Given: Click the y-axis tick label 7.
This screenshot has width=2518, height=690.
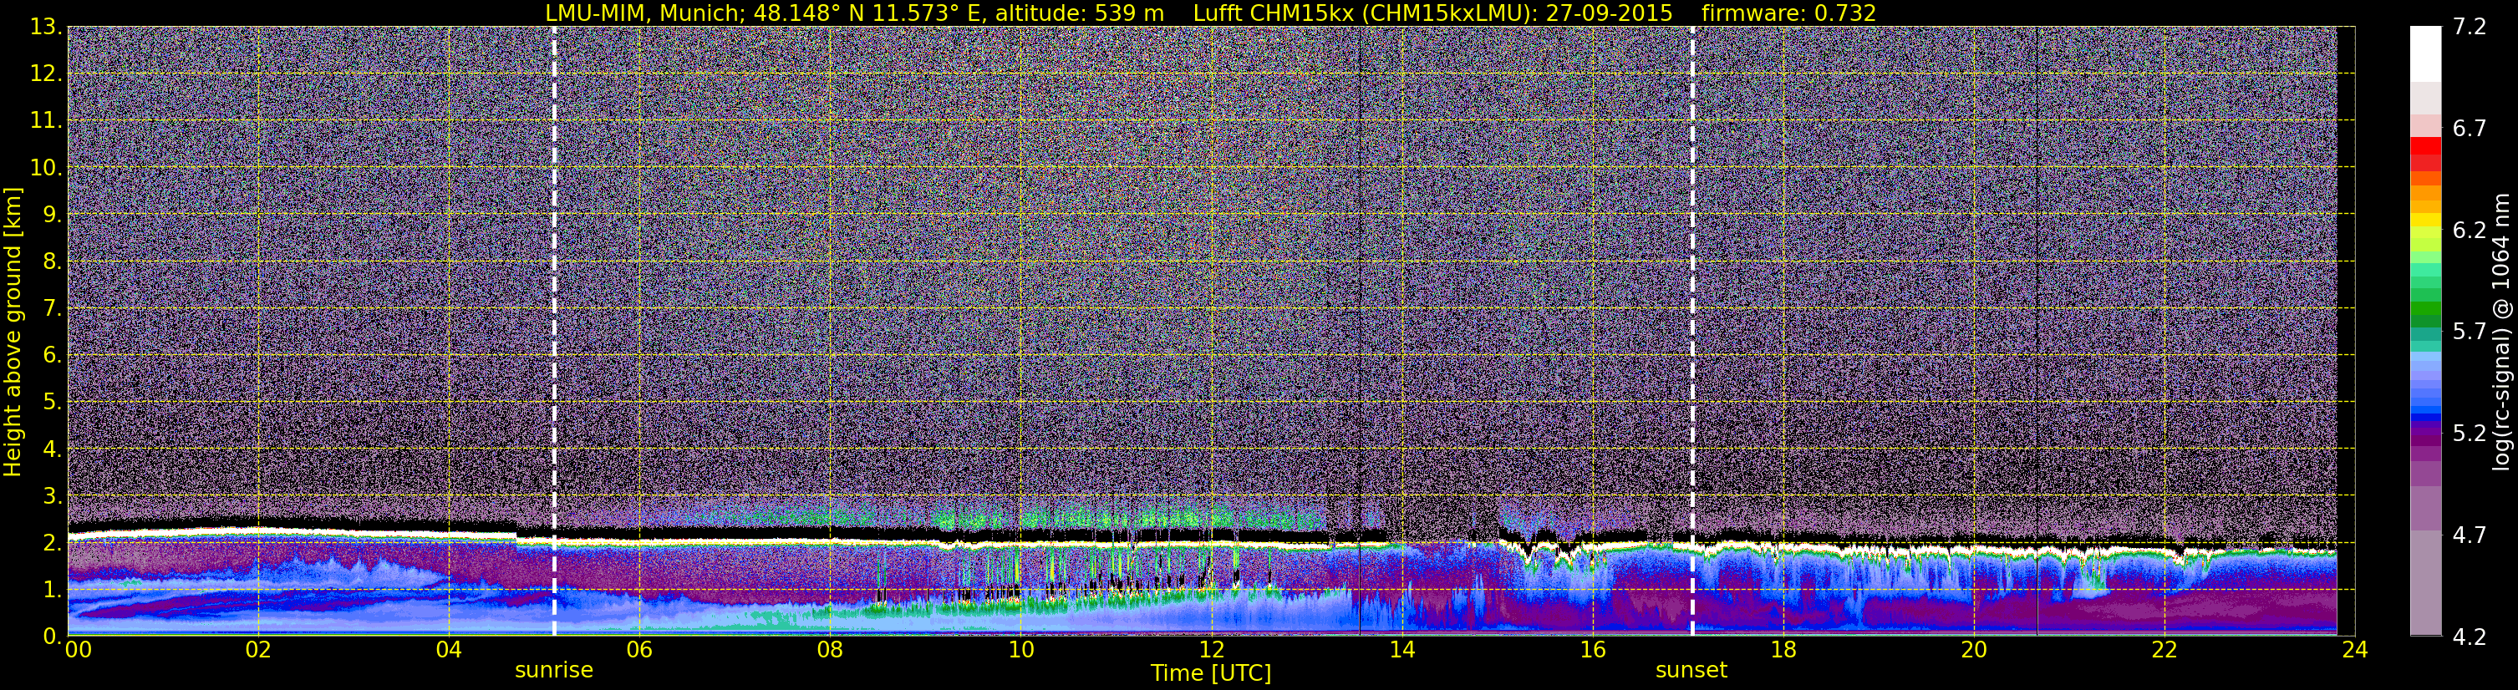Looking at the screenshot, I should click(53, 308).
